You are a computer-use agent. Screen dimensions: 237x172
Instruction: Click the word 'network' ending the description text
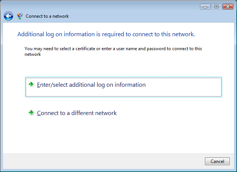pyautogui.click(x=32, y=54)
